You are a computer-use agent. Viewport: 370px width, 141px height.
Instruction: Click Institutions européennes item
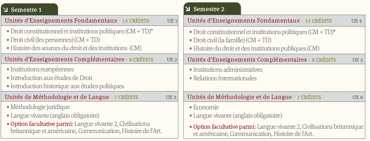[x=42, y=69]
